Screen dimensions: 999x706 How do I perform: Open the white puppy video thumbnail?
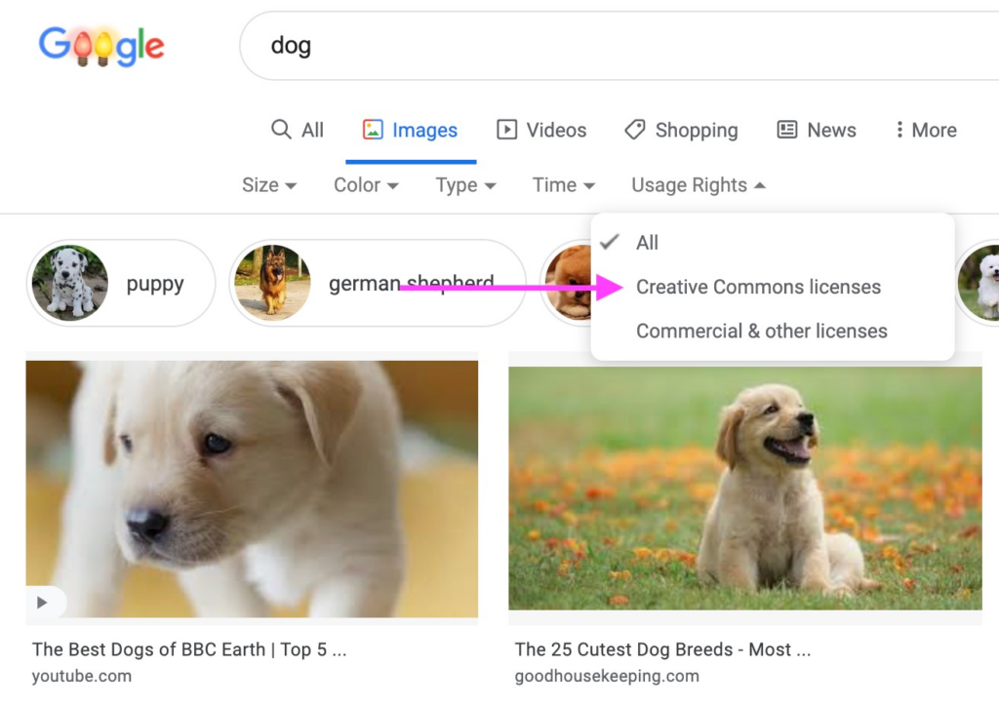point(252,489)
